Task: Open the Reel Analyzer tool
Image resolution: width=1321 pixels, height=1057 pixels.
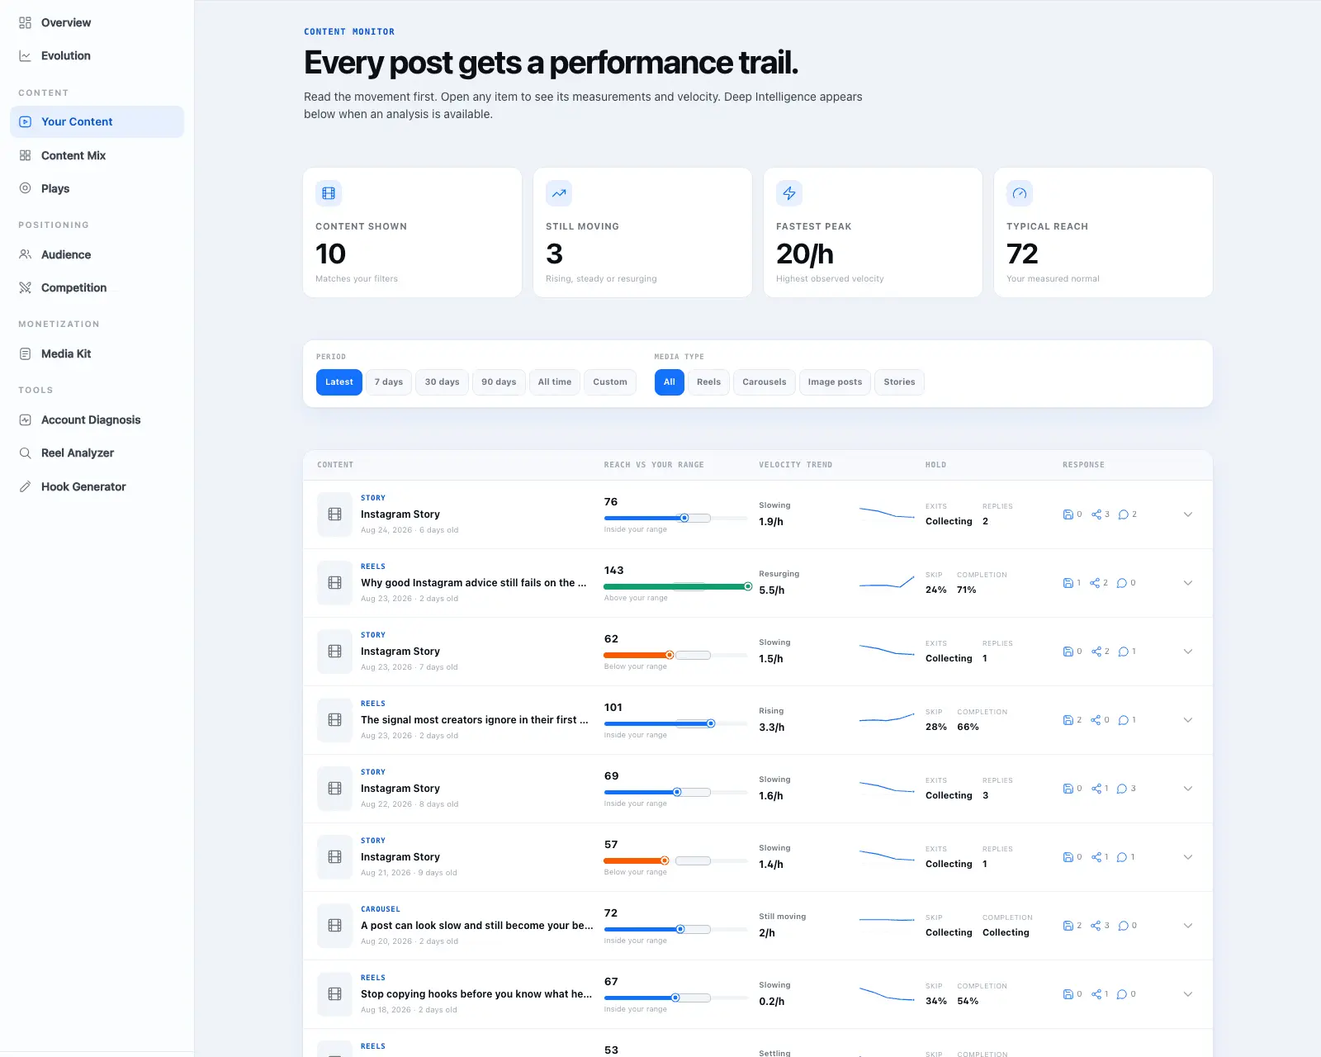Action: tap(97, 453)
